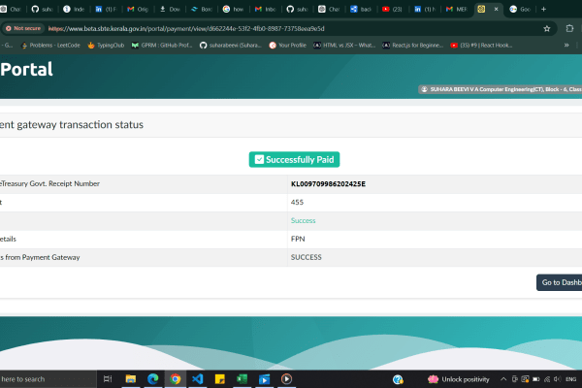Screen dimensions: 582x388
Task: Open Problems - LeetCode bookmark
Action: 50,46
